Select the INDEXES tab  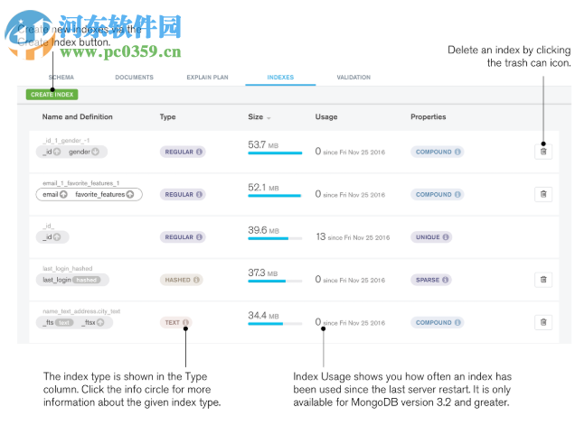pyautogui.click(x=280, y=78)
